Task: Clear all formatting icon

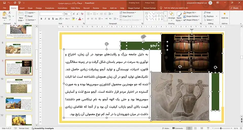Action: pyautogui.click(x=82, y=14)
